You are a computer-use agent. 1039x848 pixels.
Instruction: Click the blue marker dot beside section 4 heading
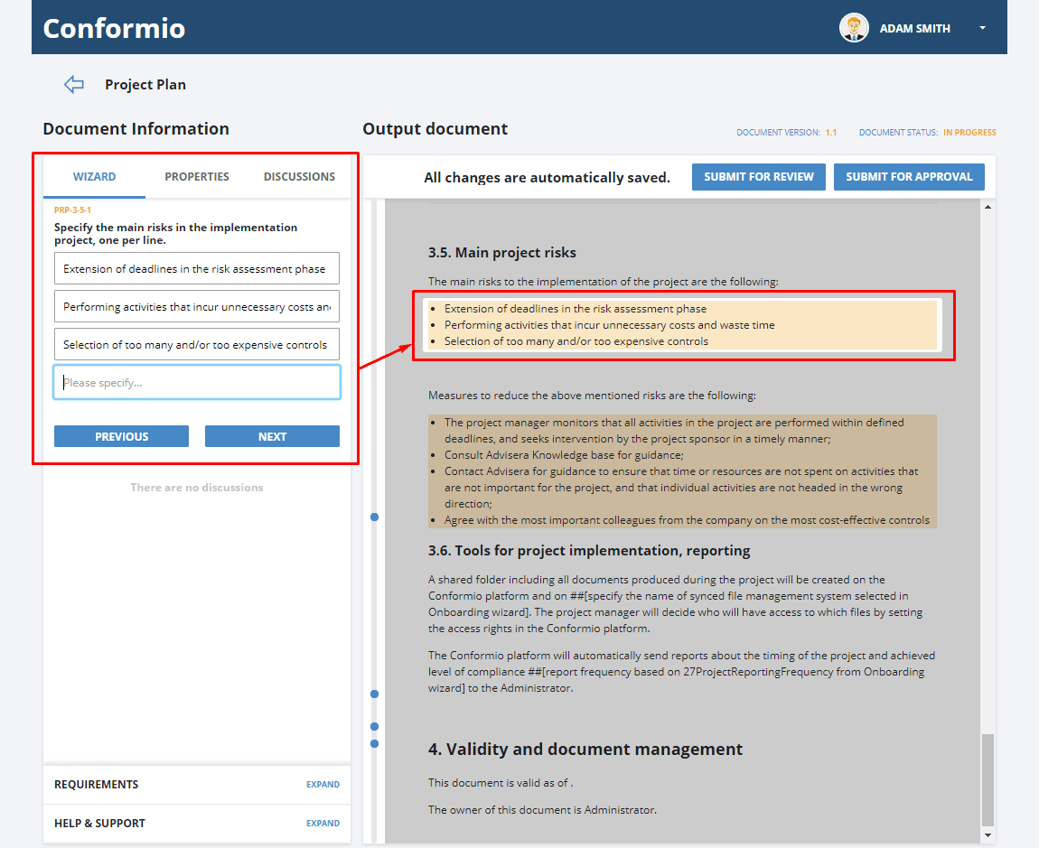(374, 744)
